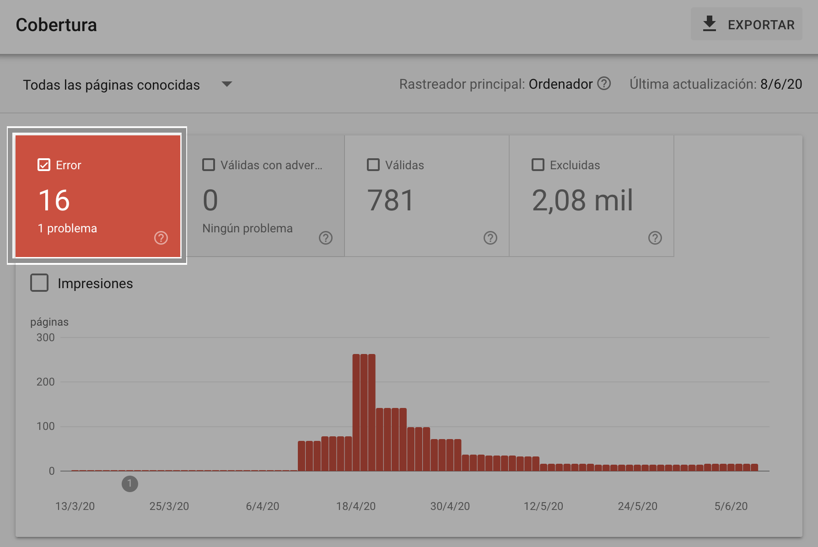Image resolution: width=818 pixels, height=547 pixels.
Task: Enable the Impresiones checkbox
Action: coord(39,283)
